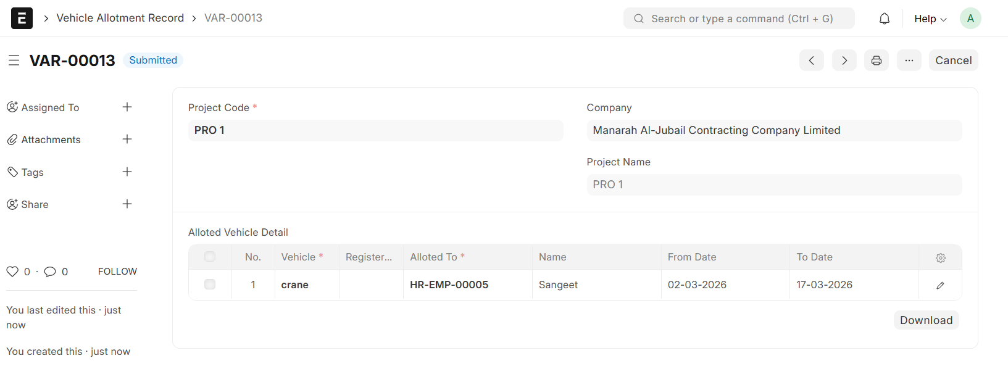1008x366 pixels.
Task: Select all rows header checkbox
Action: (x=210, y=257)
